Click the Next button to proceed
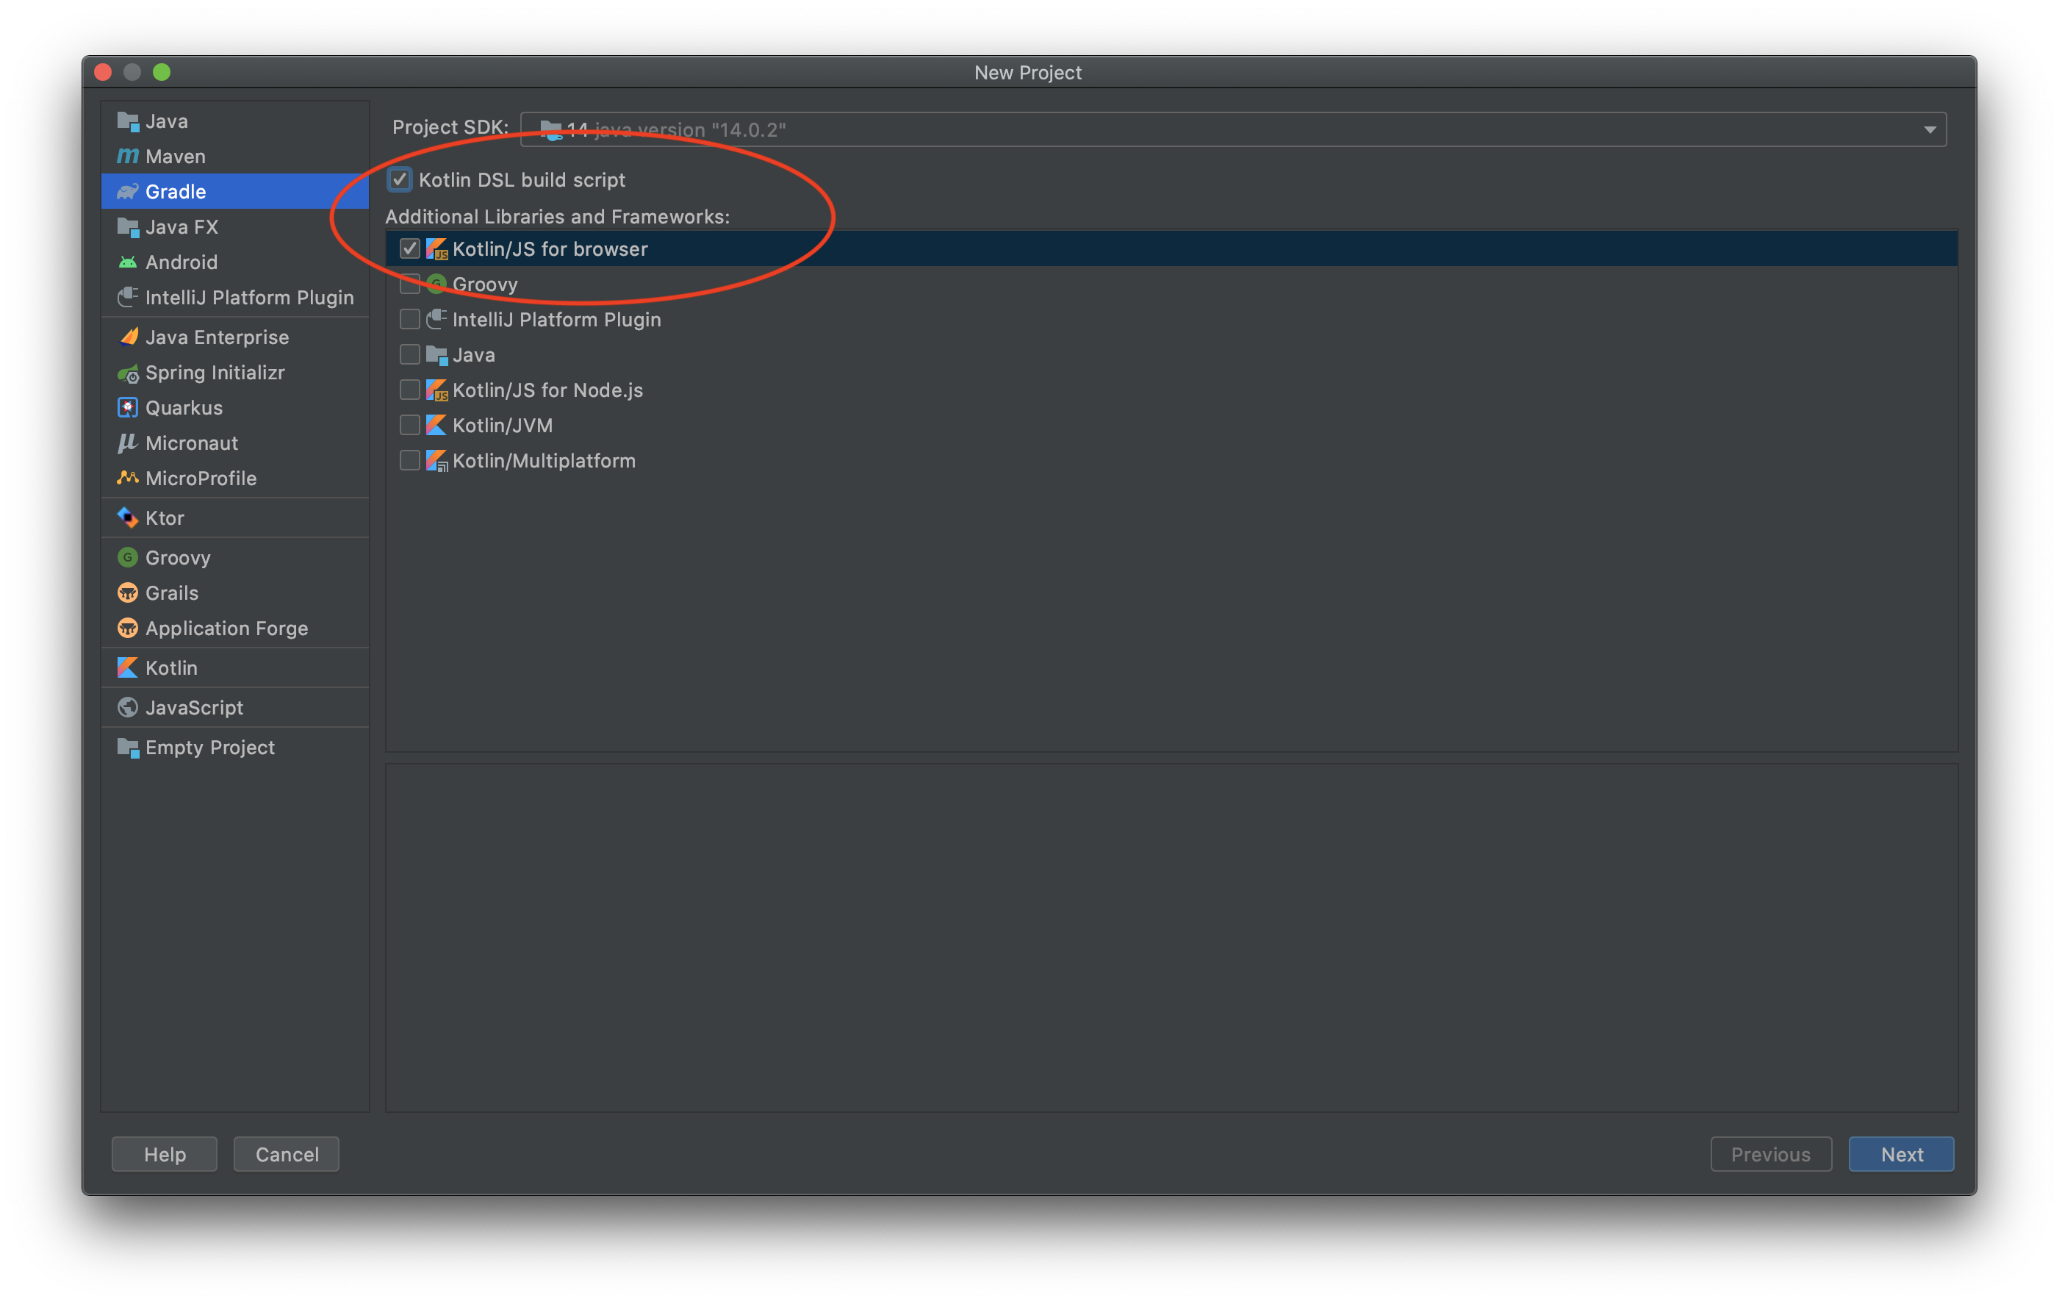 (1903, 1154)
